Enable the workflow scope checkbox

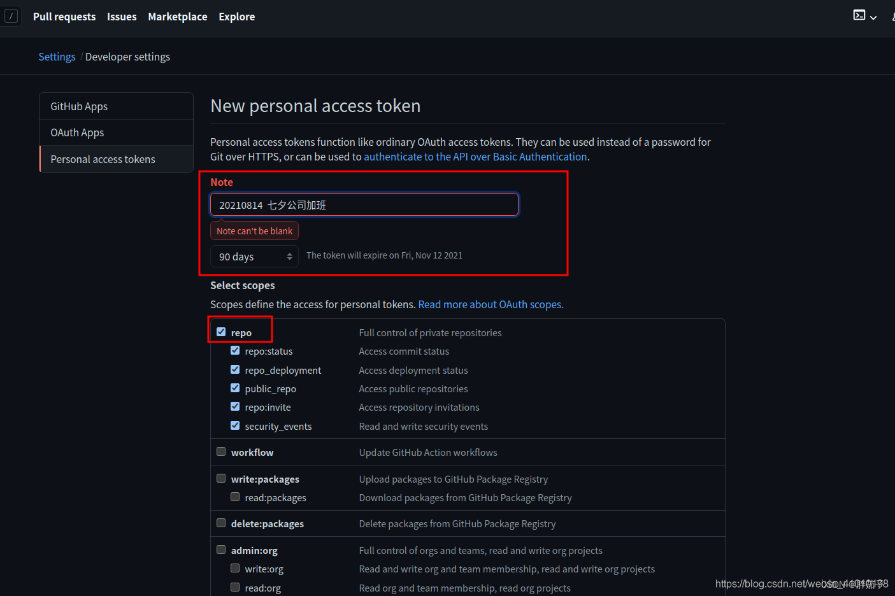click(x=221, y=451)
